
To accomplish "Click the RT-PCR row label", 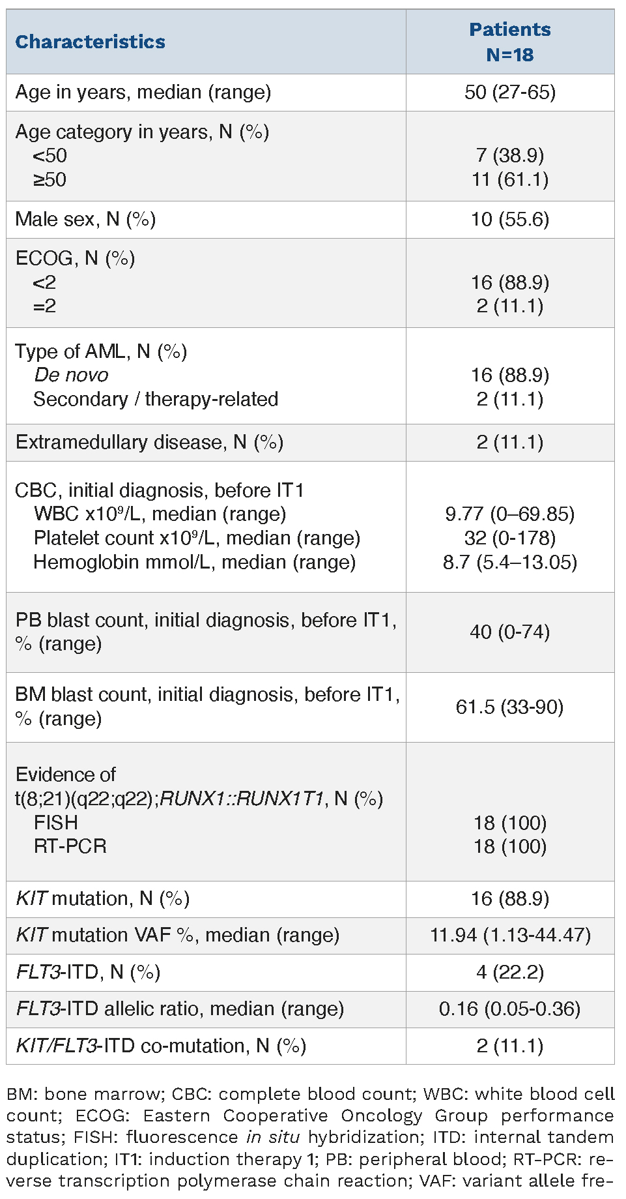I will pos(70,846).
